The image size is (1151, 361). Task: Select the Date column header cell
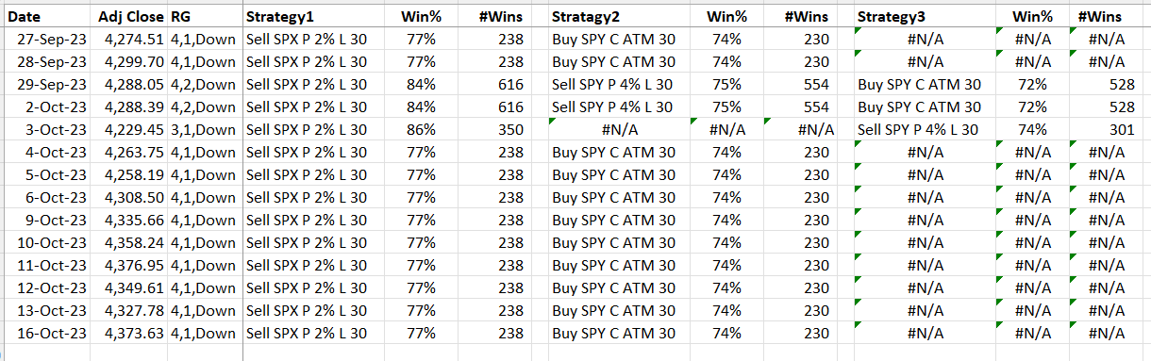(45, 17)
